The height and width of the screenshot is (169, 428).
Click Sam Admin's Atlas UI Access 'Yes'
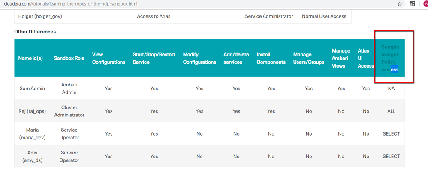[366, 89]
